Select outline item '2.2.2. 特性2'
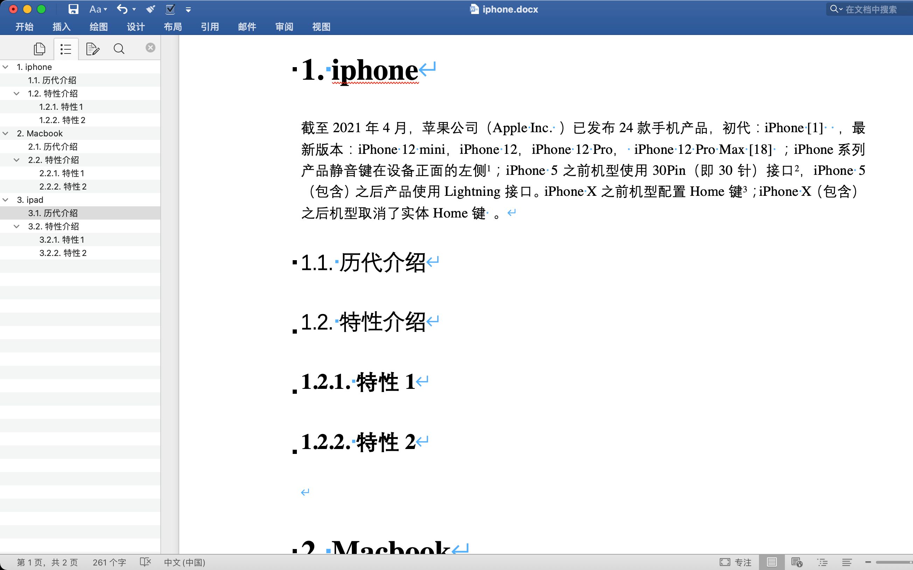The image size is (913, 570). point(63,186)
